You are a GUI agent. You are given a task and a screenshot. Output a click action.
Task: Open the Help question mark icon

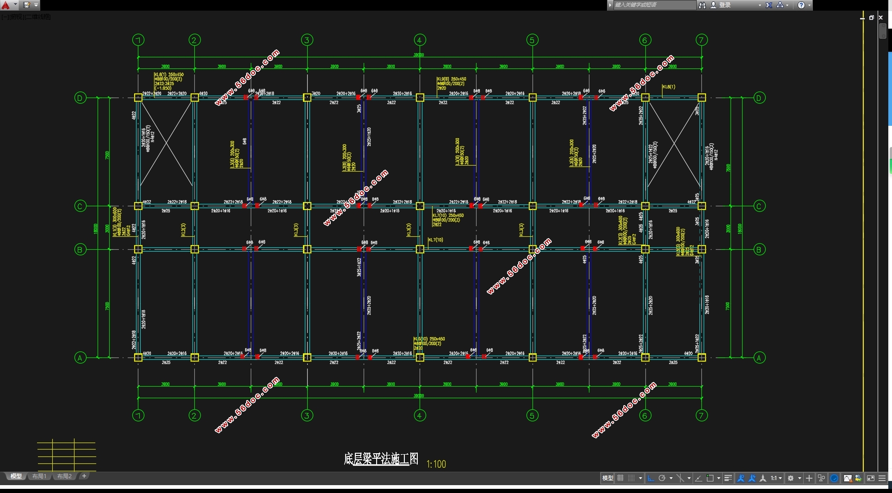(x=801, y=5)
